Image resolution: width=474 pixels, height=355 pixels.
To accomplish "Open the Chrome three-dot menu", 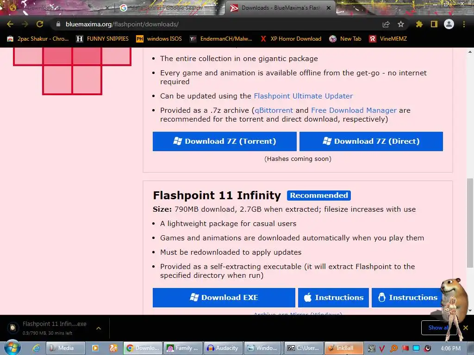I will tap(464, 24).
